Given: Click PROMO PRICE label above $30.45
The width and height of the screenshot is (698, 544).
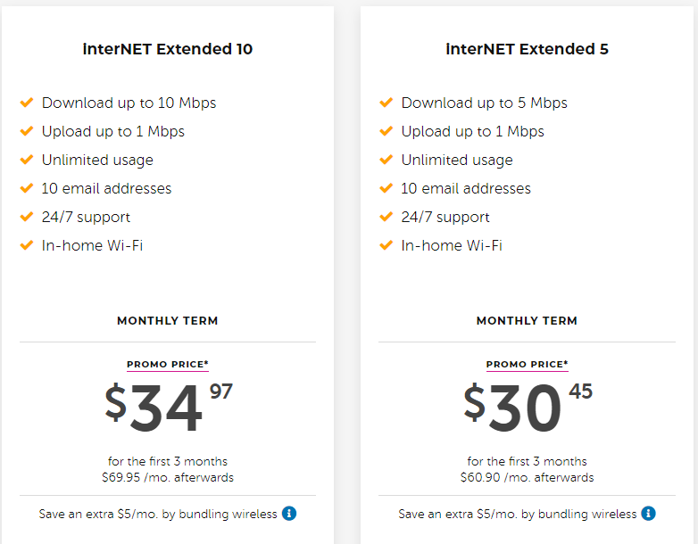Looking at the screenshot, I should (527, 364).
